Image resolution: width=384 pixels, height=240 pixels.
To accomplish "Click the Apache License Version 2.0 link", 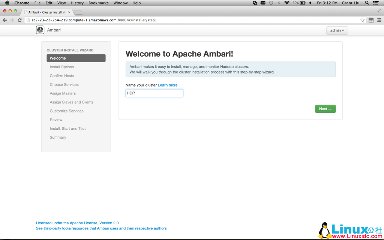I will click(77, 223).
